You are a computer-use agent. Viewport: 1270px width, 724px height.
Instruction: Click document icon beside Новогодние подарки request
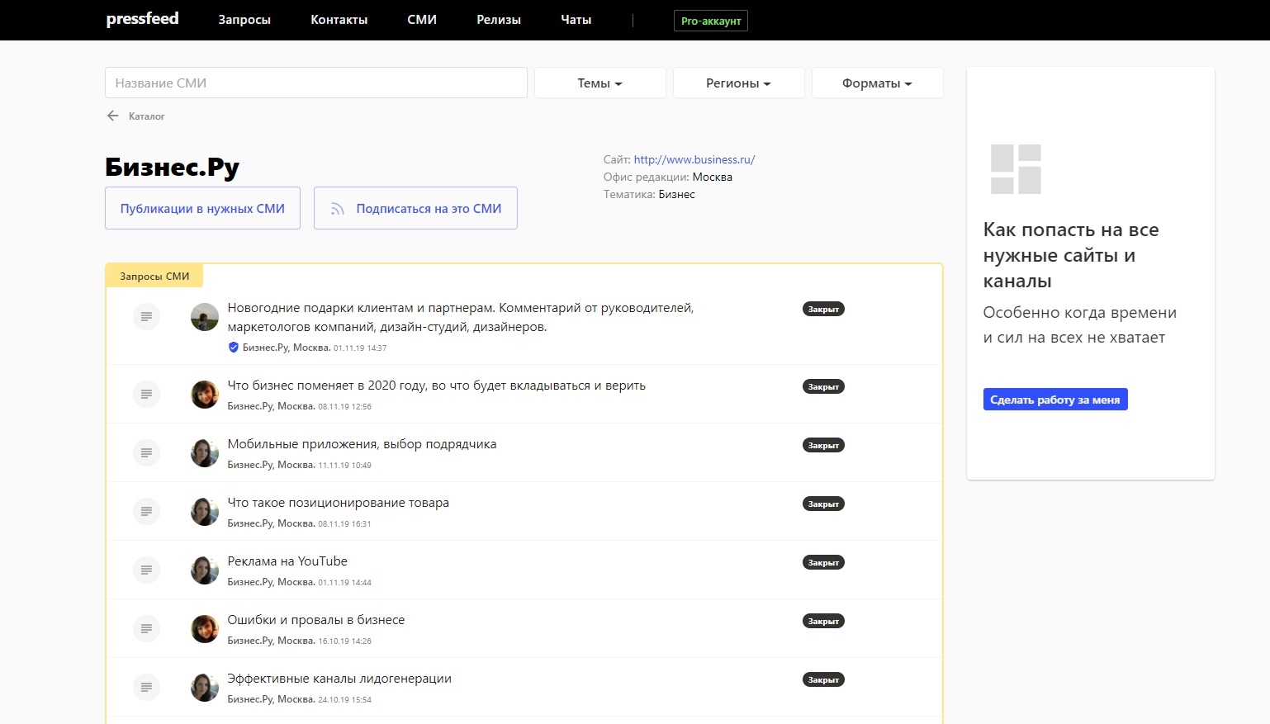coord(146,316)
